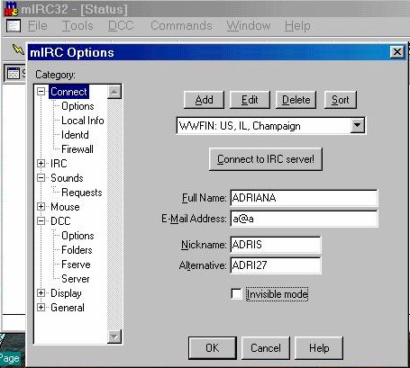Click the mIRC32 application icon in title bar
Image resolution: width=410 pixels, height=368 pixels.
pos(12,9)
